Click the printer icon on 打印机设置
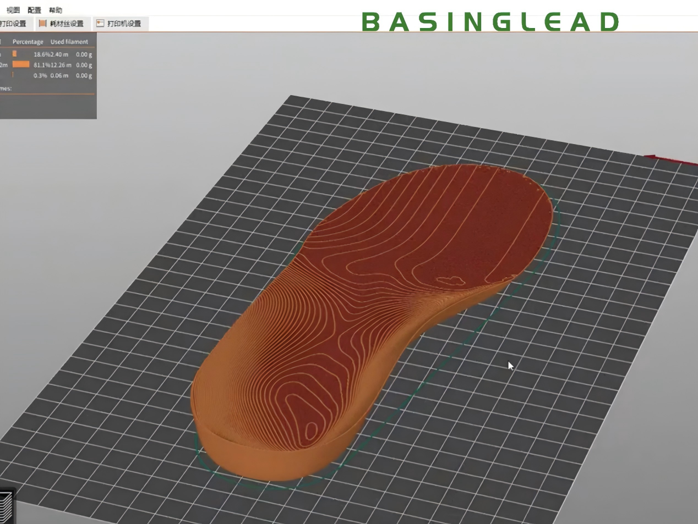The width and height of the screenshot is (698, 524). [100, 24]
